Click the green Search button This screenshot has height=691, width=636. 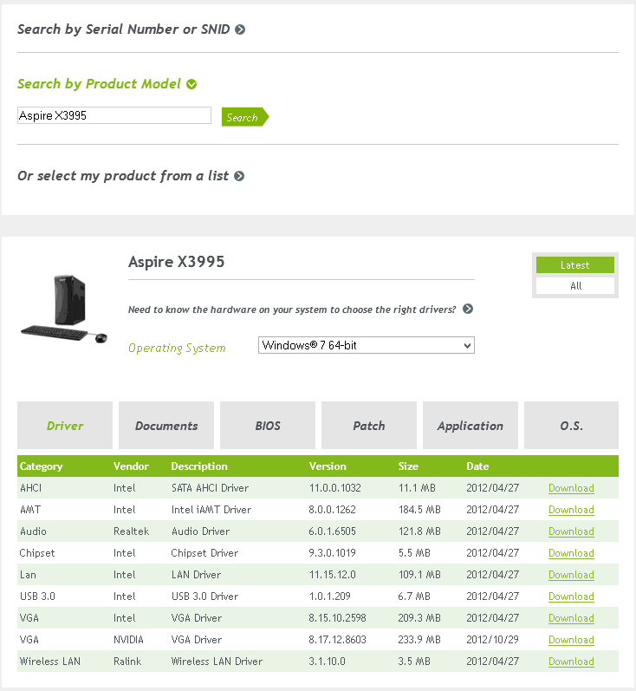pos(245,117)
